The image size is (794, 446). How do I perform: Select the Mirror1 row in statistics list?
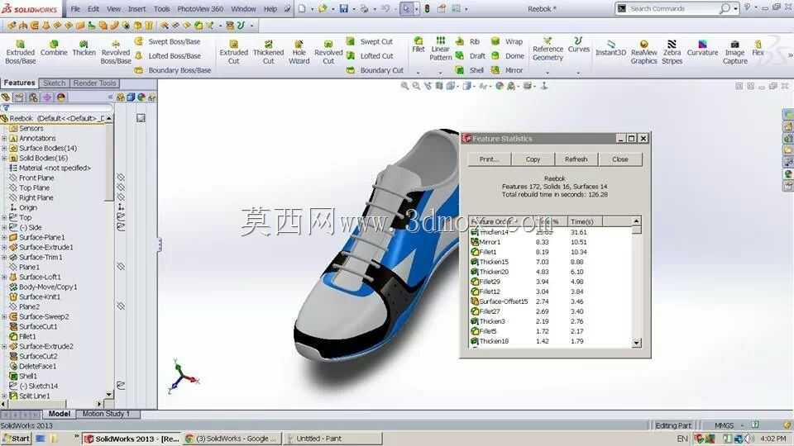(x=551, y=242)
